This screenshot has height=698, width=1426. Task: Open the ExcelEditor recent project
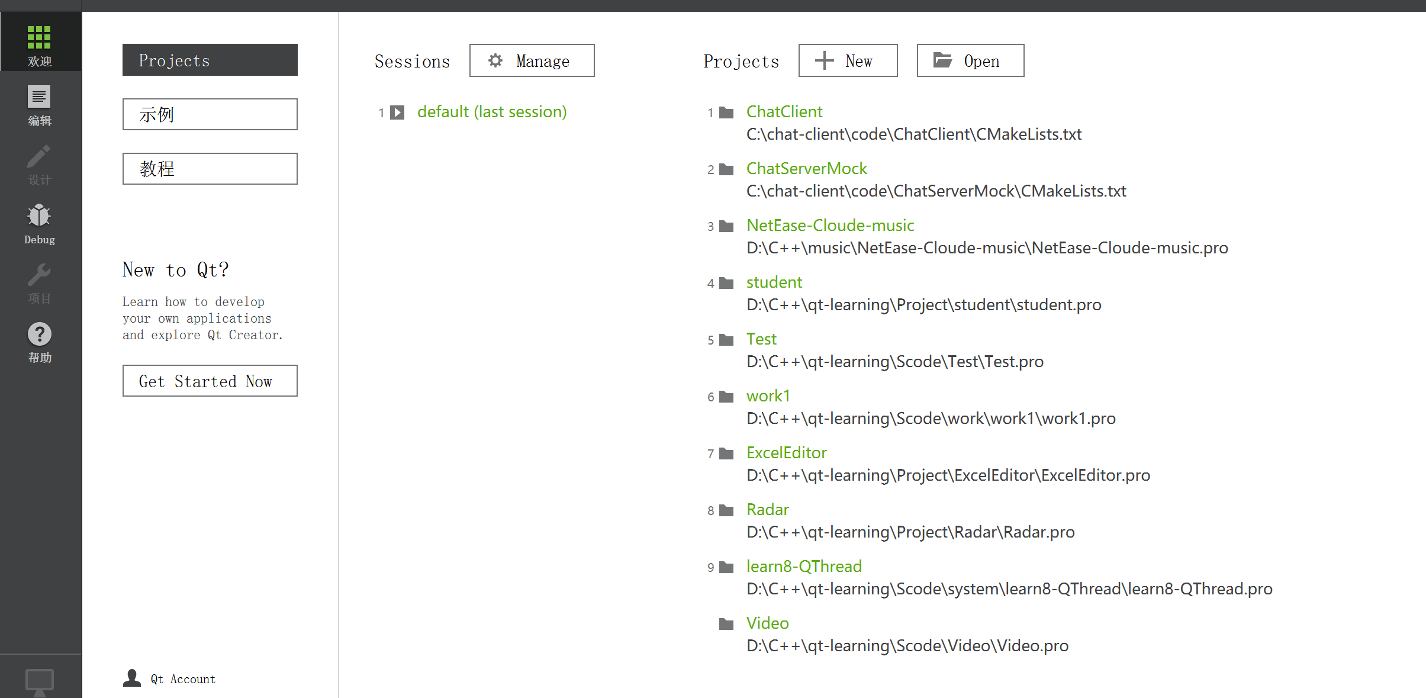tap(786, 453)
